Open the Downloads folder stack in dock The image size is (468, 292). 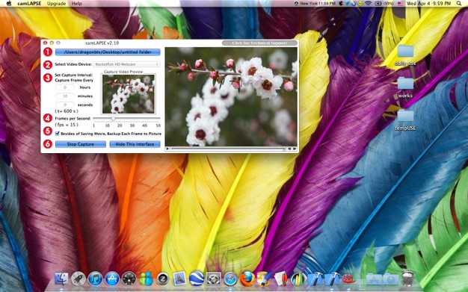pos(391,279)
